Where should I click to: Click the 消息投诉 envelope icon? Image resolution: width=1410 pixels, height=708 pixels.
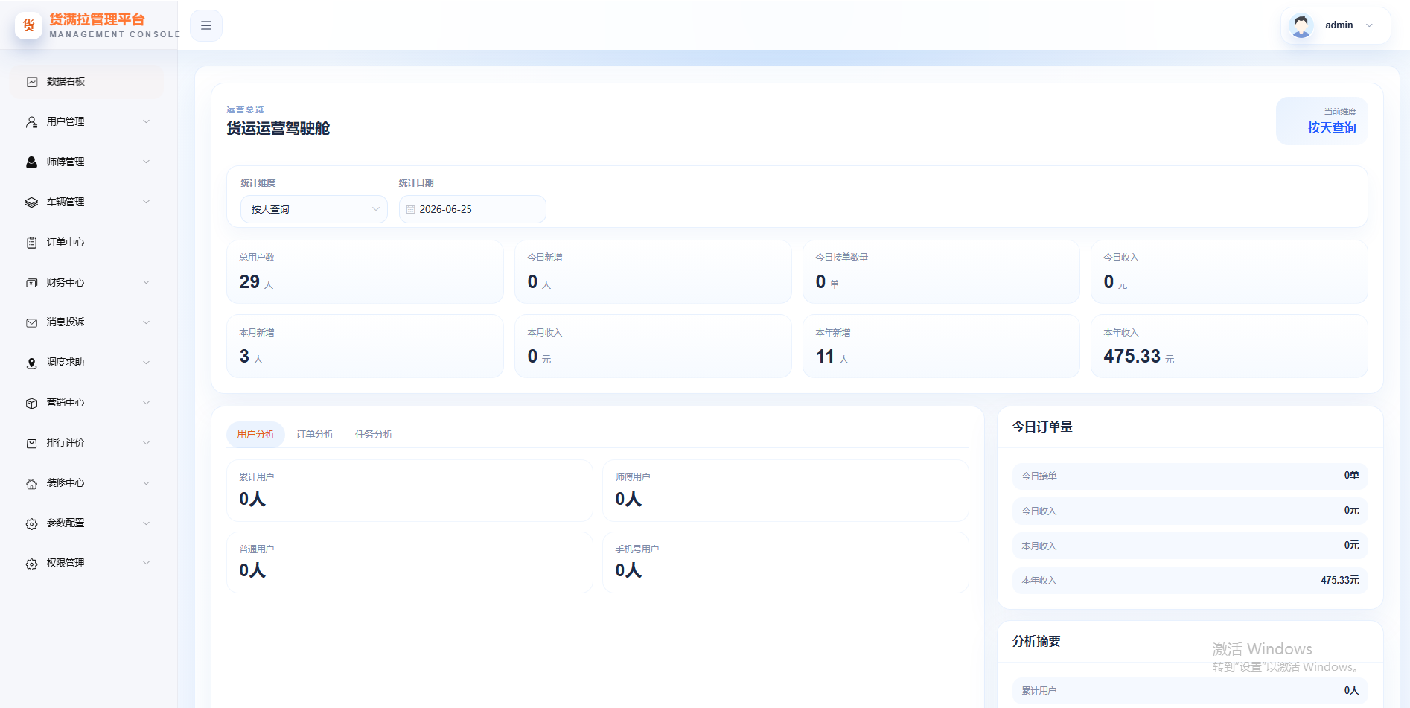[32, 323]
